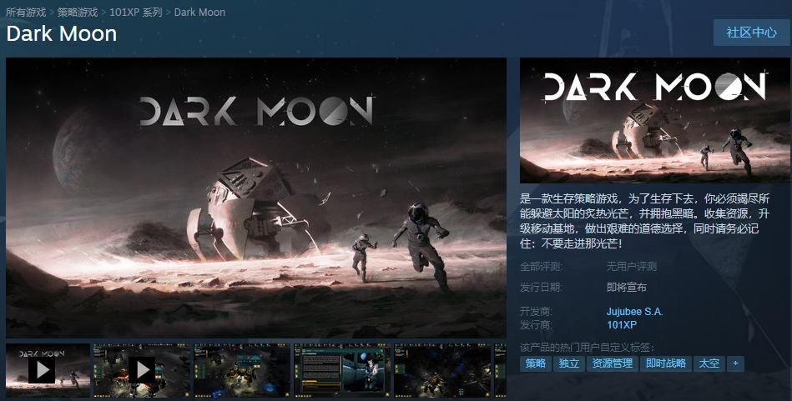This screenshot has width=792, height=401.
Task: Open the 策略游戏 breadcrumb link
Action: coord(78,13)
